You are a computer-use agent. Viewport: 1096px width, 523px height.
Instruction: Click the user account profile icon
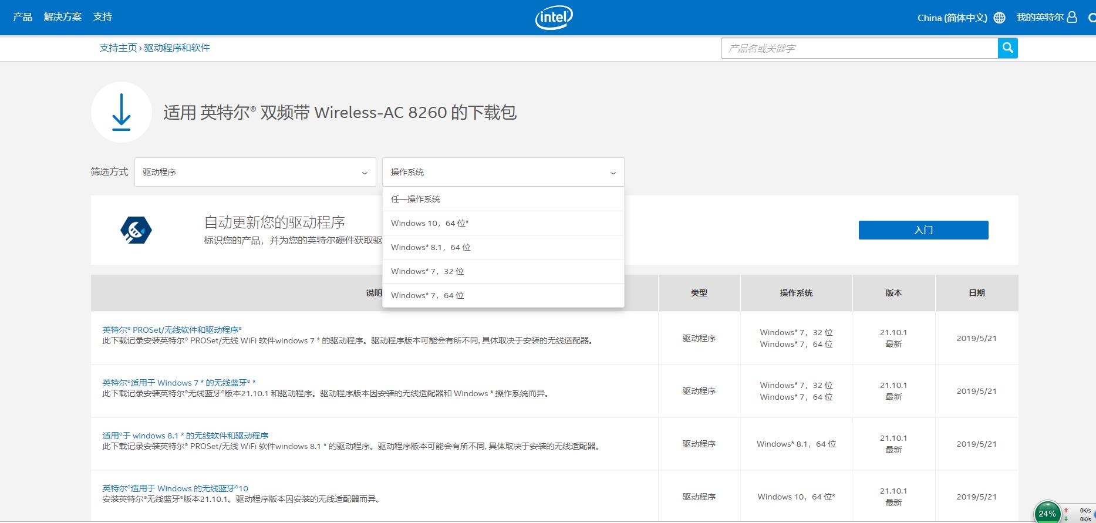click(1072, 17)
